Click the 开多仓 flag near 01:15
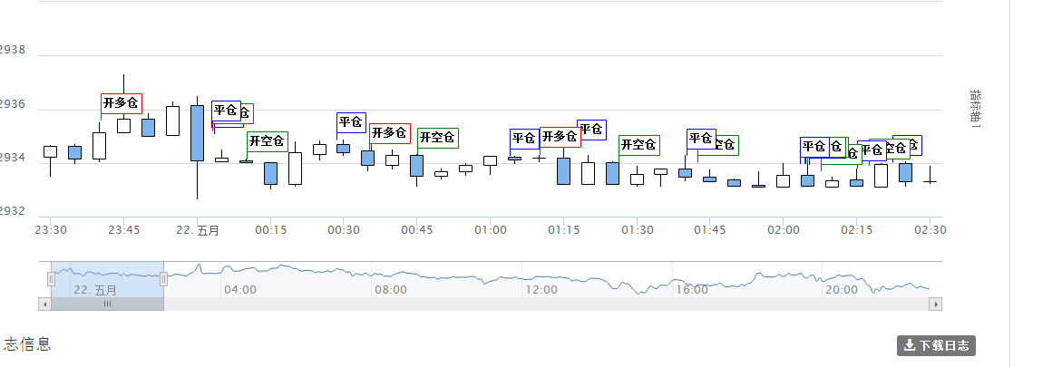This screenshot has width=1062, height=367. [x=560, y=137]
